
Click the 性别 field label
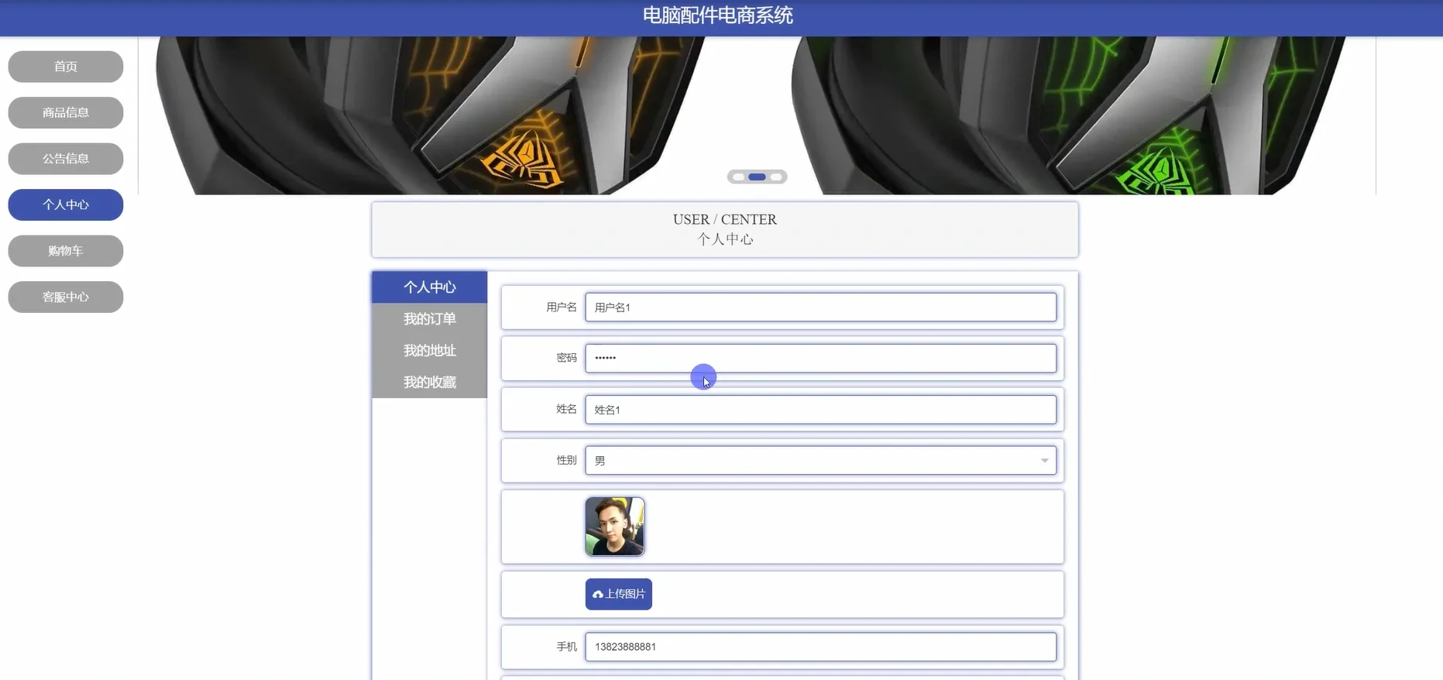pos(566,460)
